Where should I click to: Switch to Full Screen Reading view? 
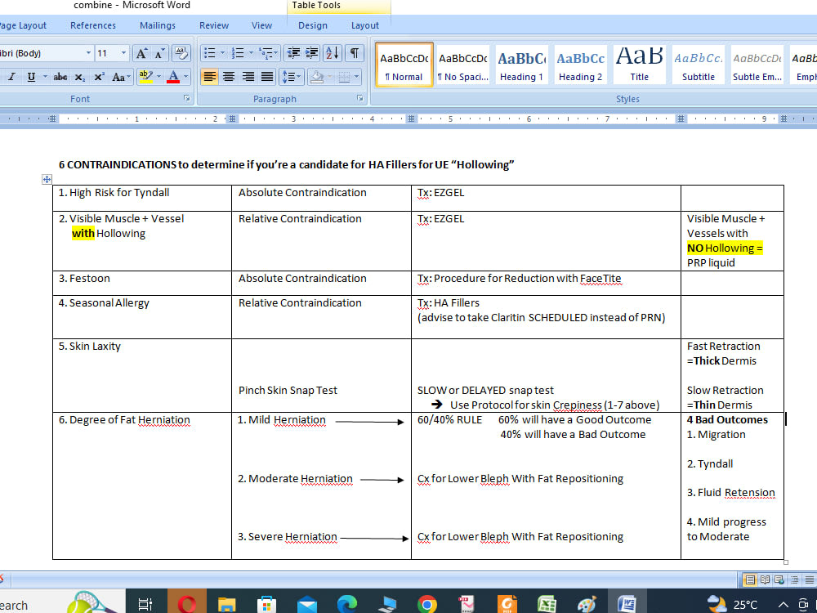pos(766,579)
